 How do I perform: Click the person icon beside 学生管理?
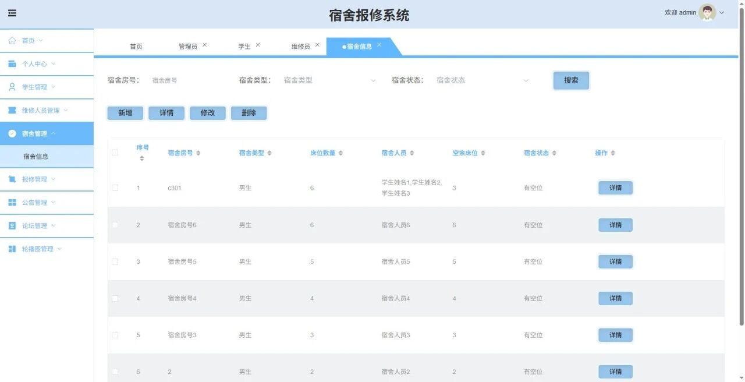coord(12,87)
